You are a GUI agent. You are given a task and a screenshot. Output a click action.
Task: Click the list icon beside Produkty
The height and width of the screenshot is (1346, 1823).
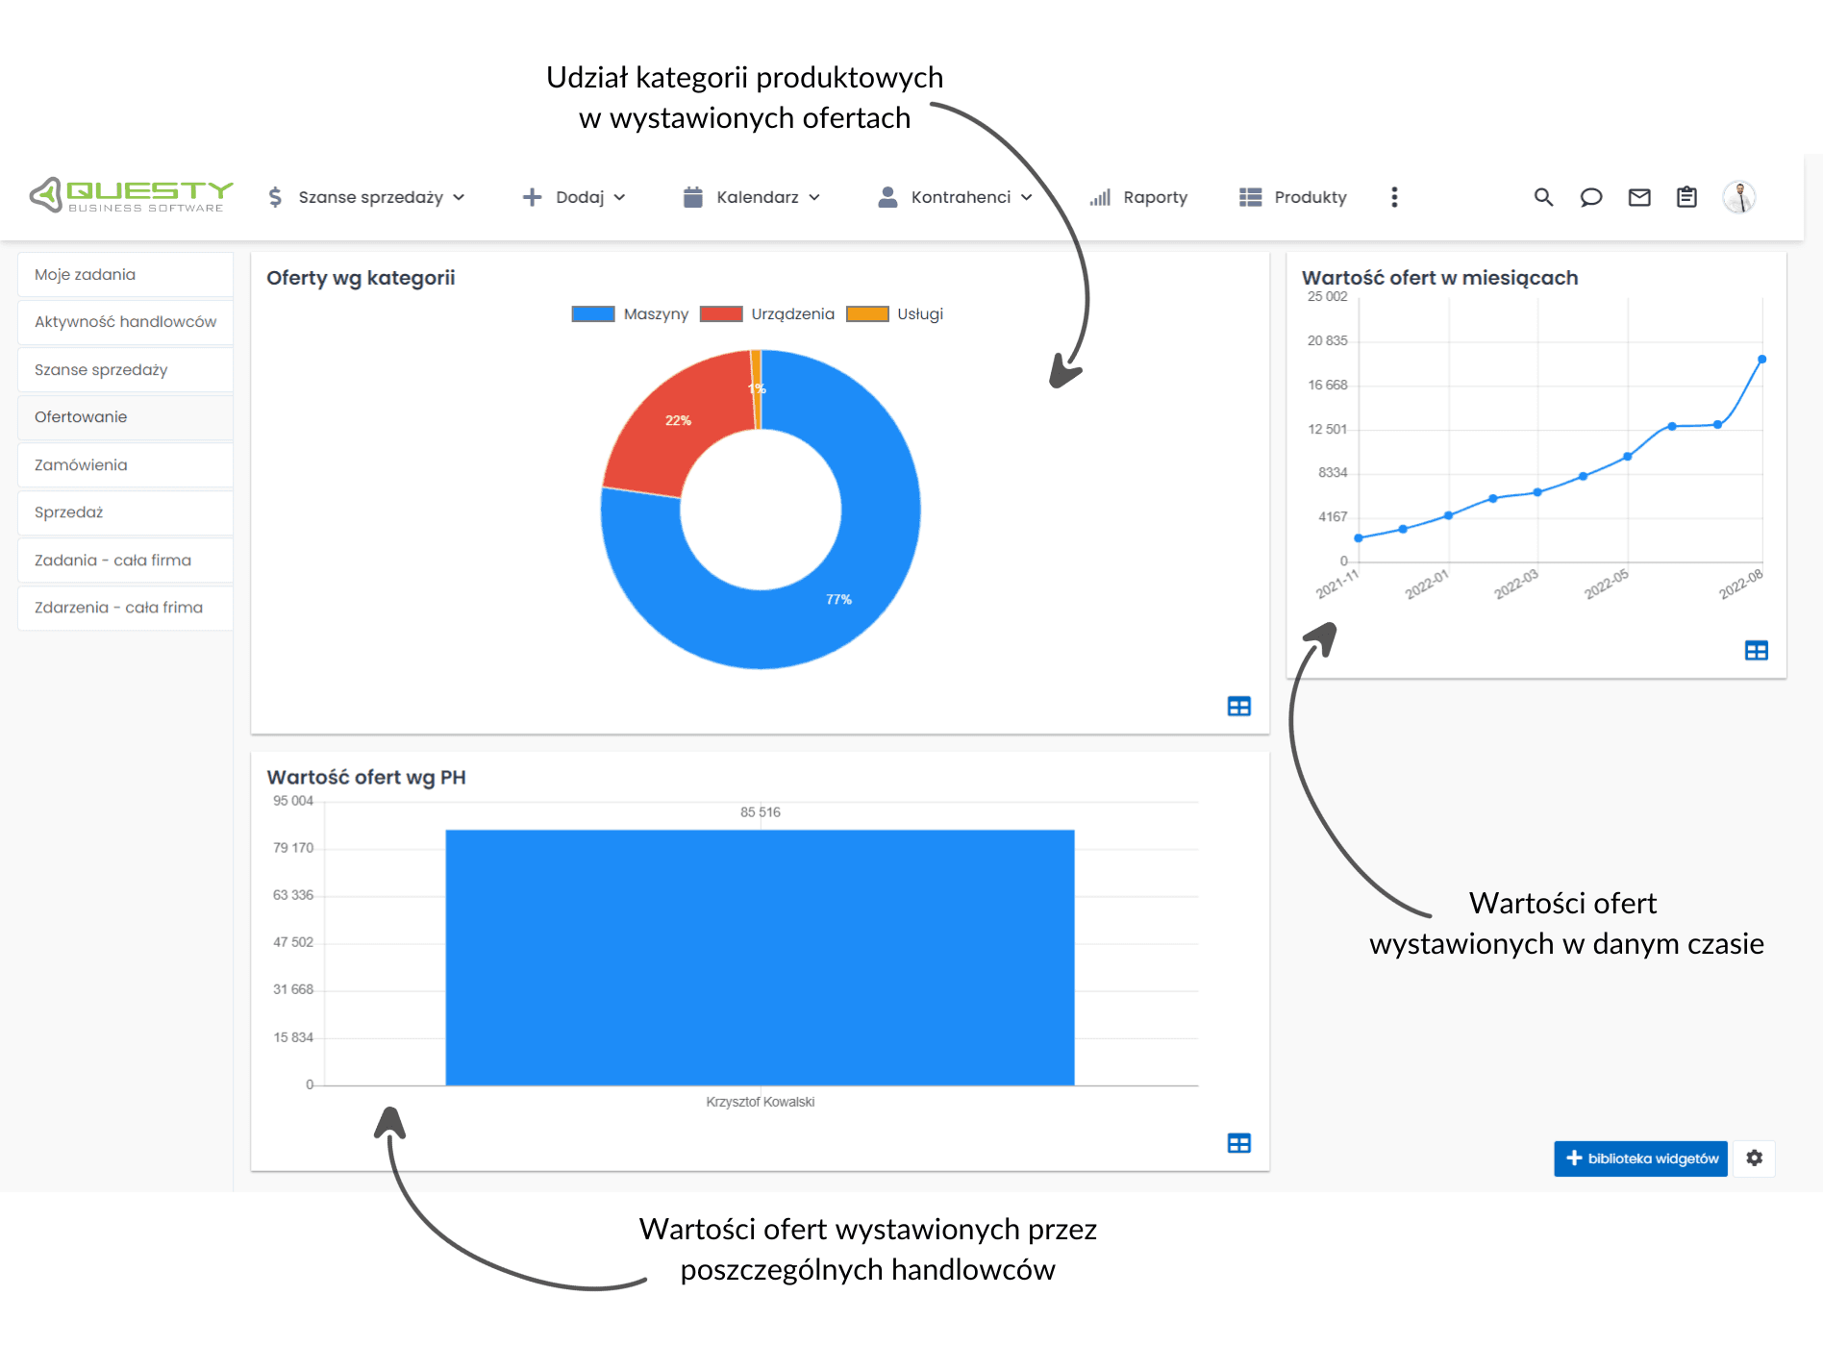(x=1250, y=197)
